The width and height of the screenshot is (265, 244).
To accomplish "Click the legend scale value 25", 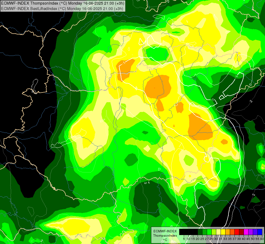I will (202, 239).
